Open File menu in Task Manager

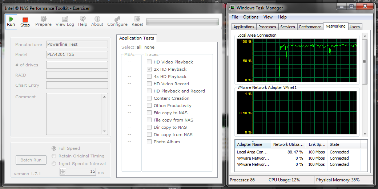pos(235,17)
